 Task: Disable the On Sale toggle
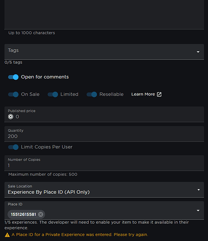click(x=13, y=94)
